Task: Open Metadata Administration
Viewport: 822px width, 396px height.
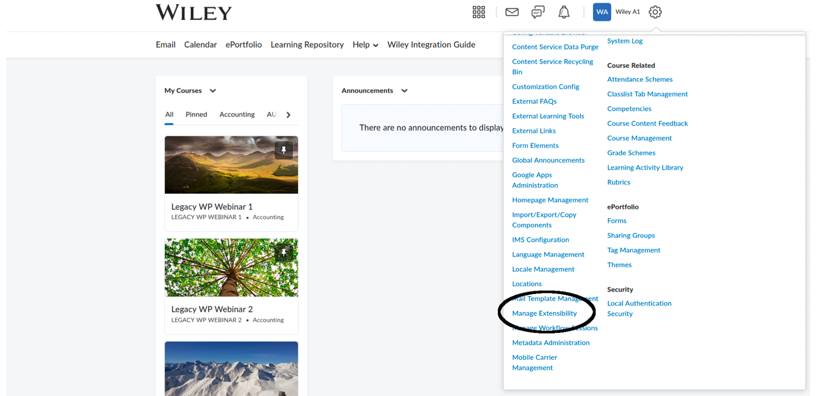Action: coord(551,343)
